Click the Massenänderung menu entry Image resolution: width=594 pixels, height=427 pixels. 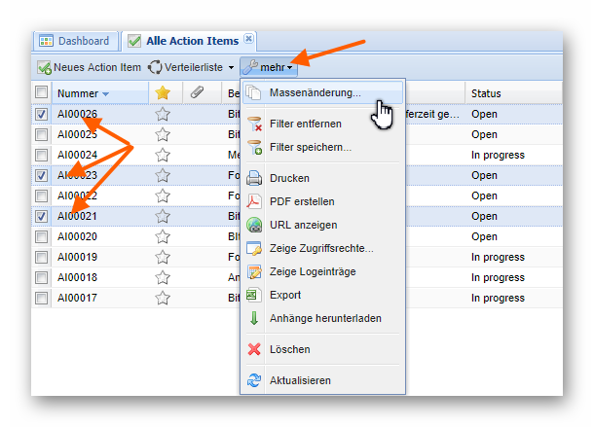coord(315,93)
